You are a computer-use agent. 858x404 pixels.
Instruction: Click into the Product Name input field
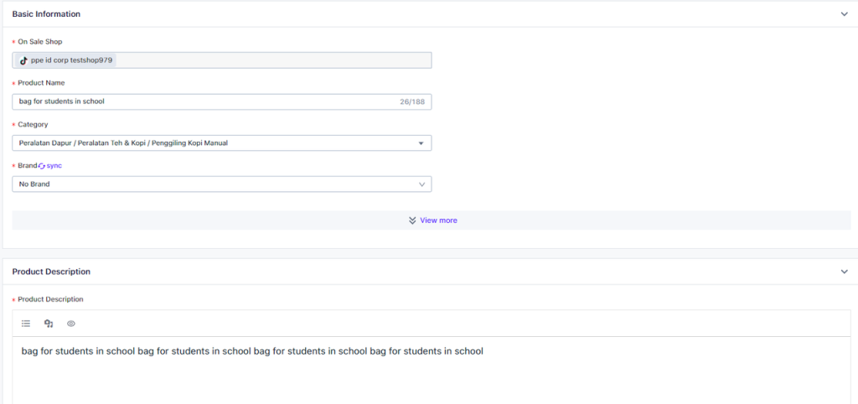221,101
